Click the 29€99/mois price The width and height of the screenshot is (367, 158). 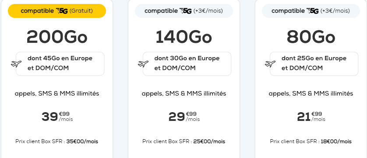(184, 117)
